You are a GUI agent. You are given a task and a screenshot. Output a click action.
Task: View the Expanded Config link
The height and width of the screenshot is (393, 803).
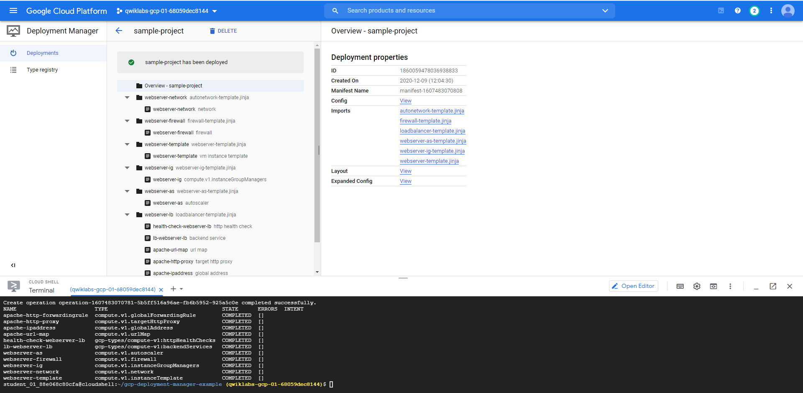406,181
